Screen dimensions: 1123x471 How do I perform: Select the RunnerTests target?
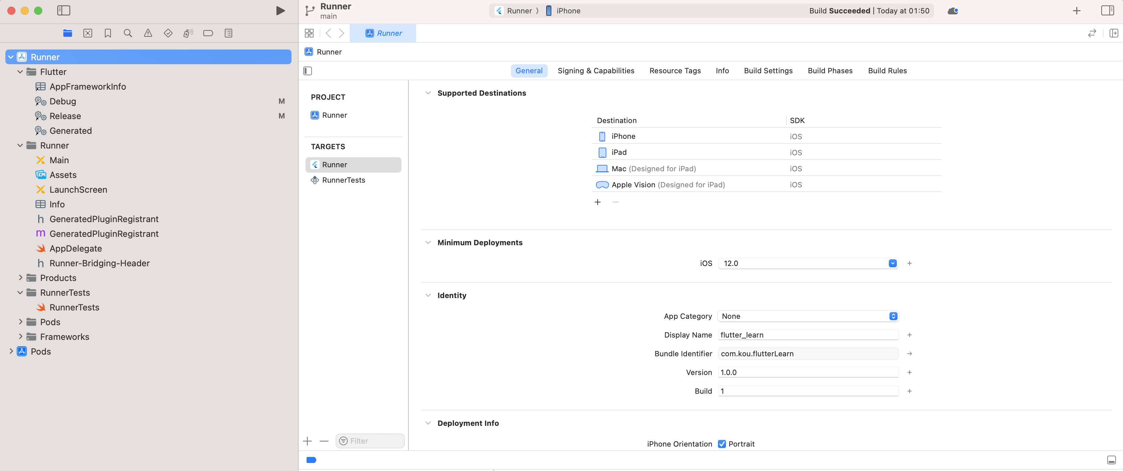point(343,180)
